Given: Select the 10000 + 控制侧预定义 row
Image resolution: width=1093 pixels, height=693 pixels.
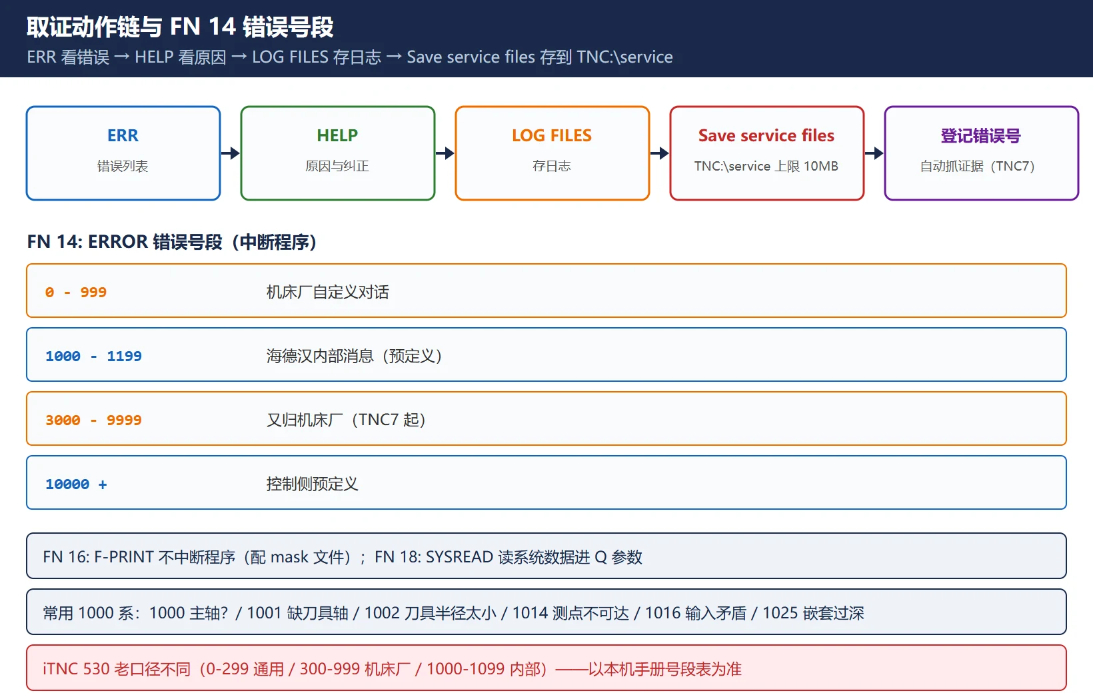Looking at the screenshot, I should coord(546,482).
